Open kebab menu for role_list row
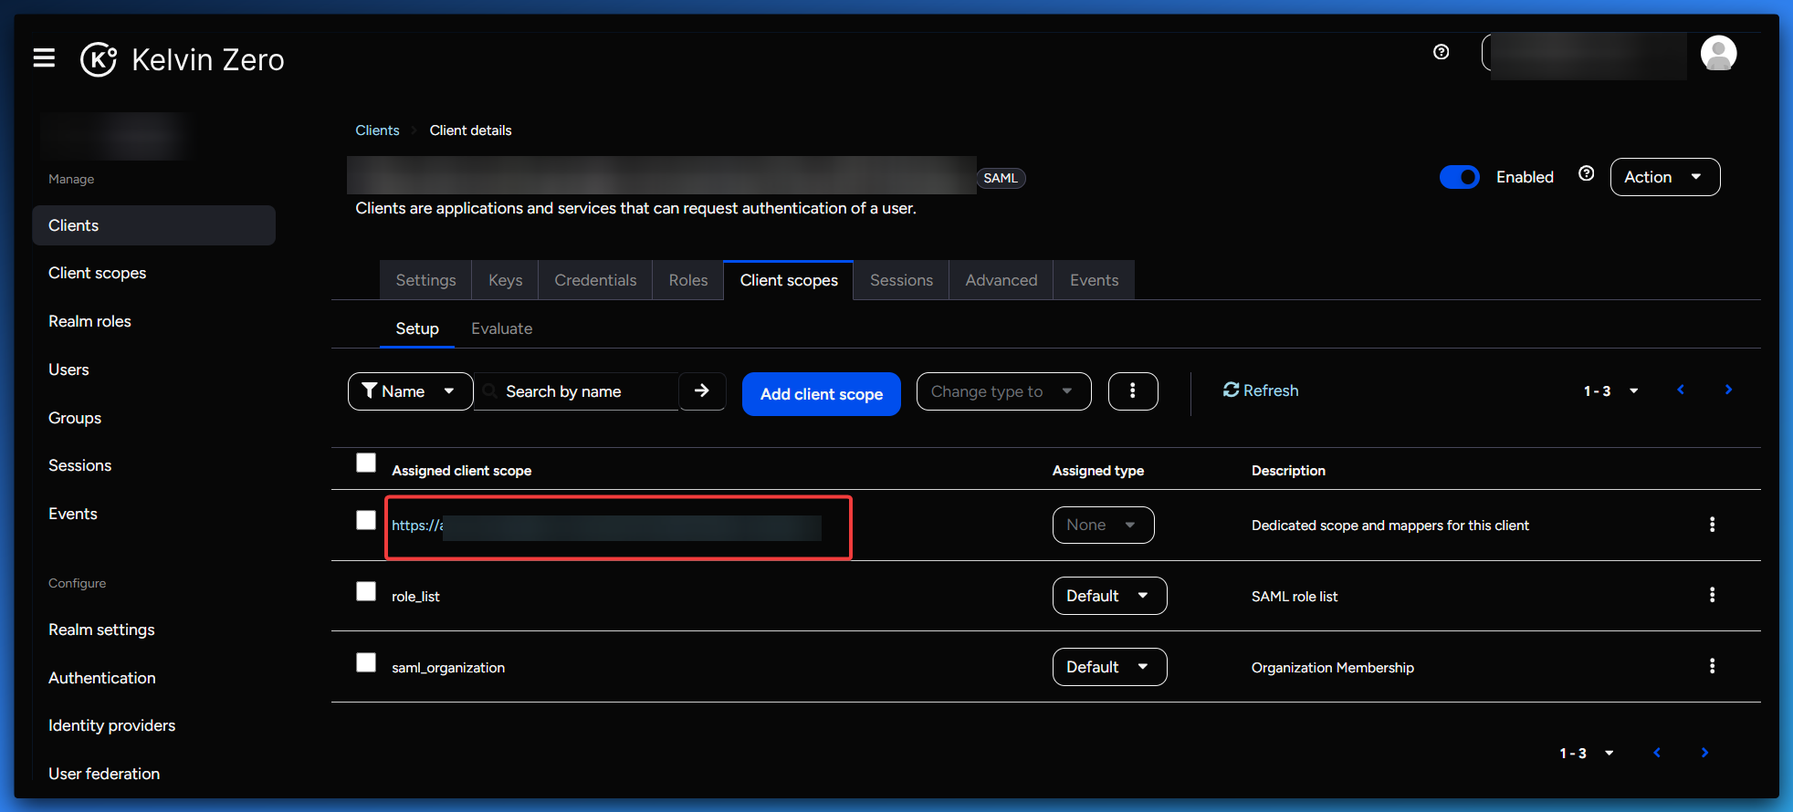Image resolution: width=1793 pixels, height=812 pixels. coord(1711,596)
